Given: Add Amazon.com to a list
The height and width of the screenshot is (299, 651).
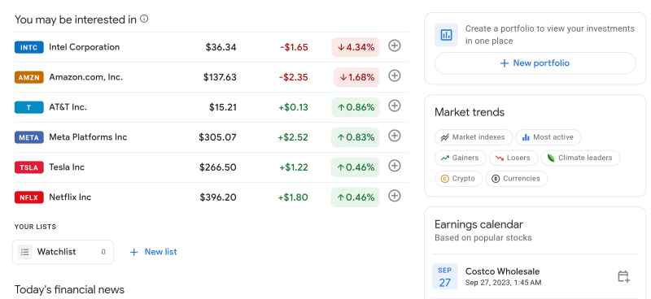Looking at the screenshot, I should point(395,76).
